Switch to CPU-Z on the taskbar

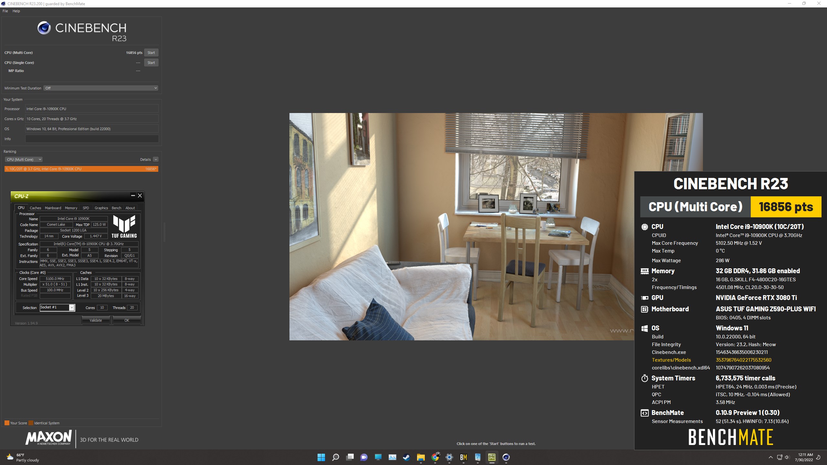492,457
